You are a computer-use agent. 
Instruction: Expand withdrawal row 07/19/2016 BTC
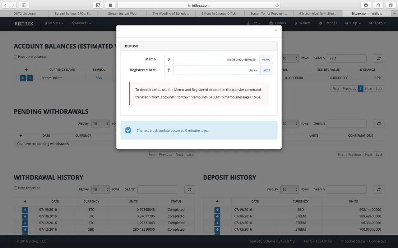(x=25, y=210)
